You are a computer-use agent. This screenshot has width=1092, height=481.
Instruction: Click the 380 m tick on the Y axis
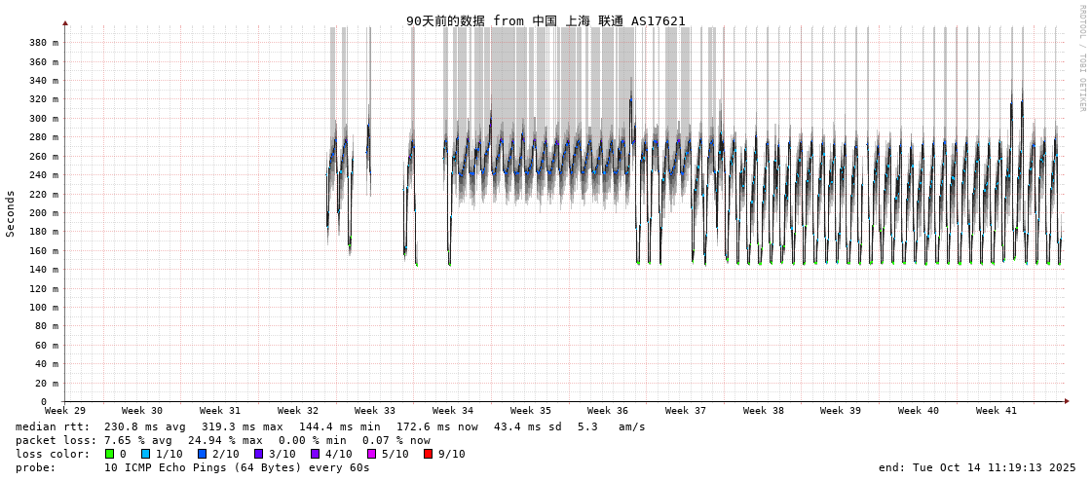[44, 43]
